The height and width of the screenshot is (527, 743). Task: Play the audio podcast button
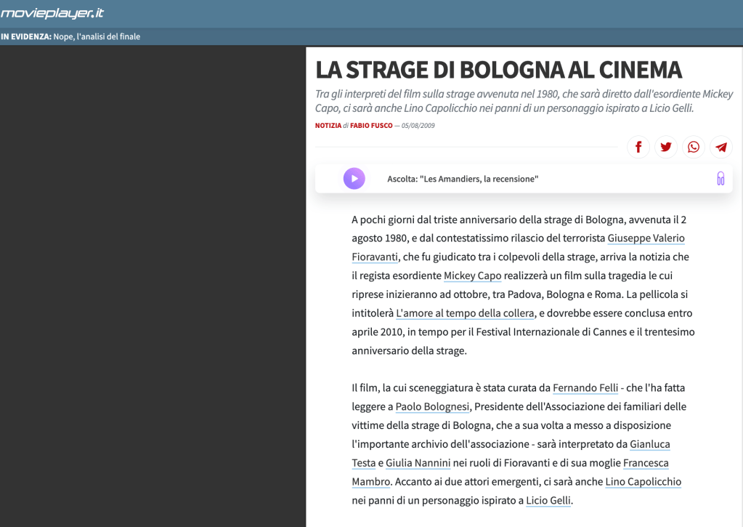point(354,179)
